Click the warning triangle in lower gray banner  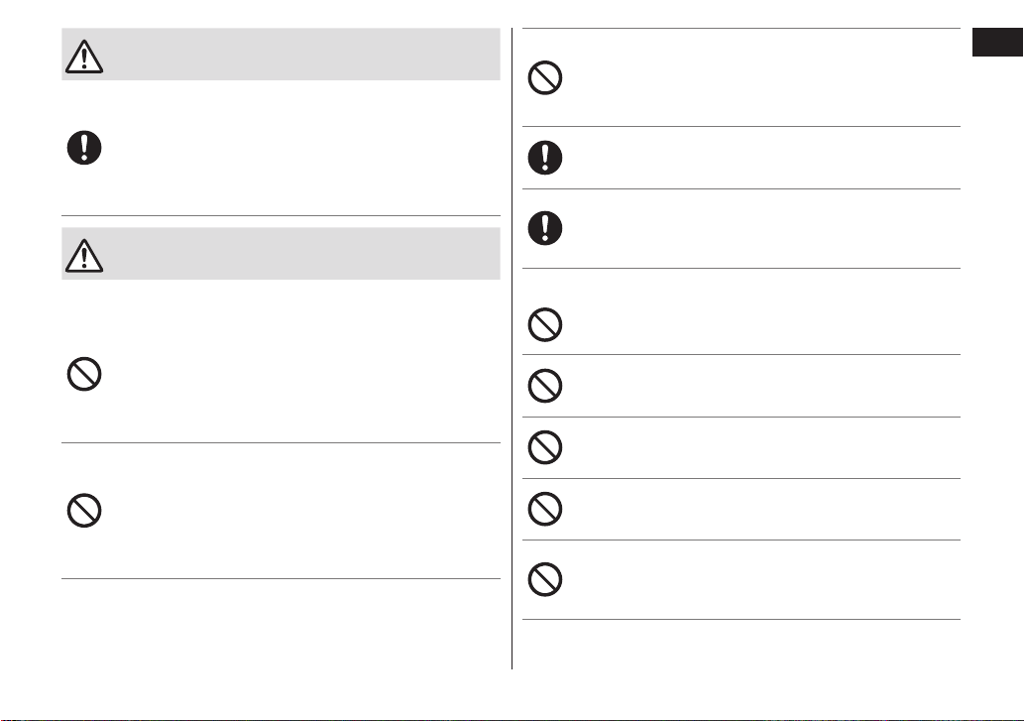click(x=84, y=255)
